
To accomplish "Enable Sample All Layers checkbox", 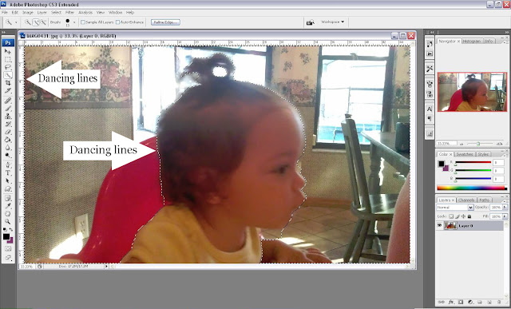I will coord(83,22).
